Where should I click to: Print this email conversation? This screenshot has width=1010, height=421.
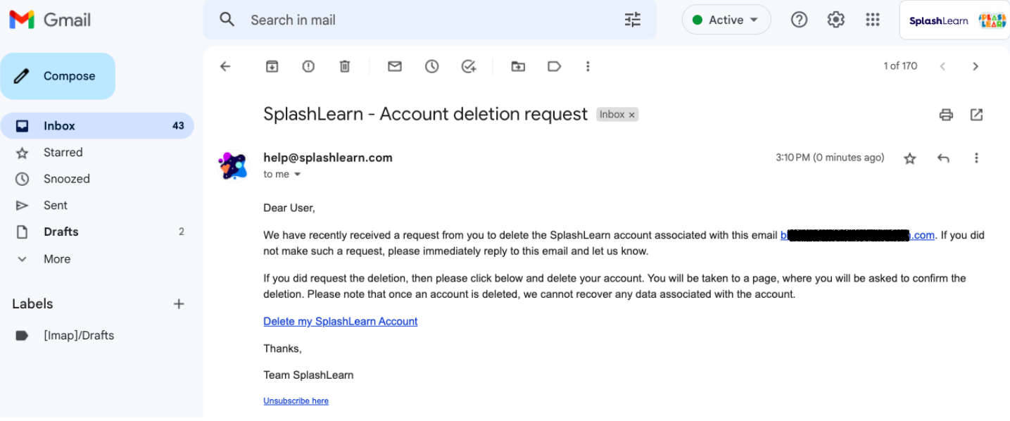[946, 115]
